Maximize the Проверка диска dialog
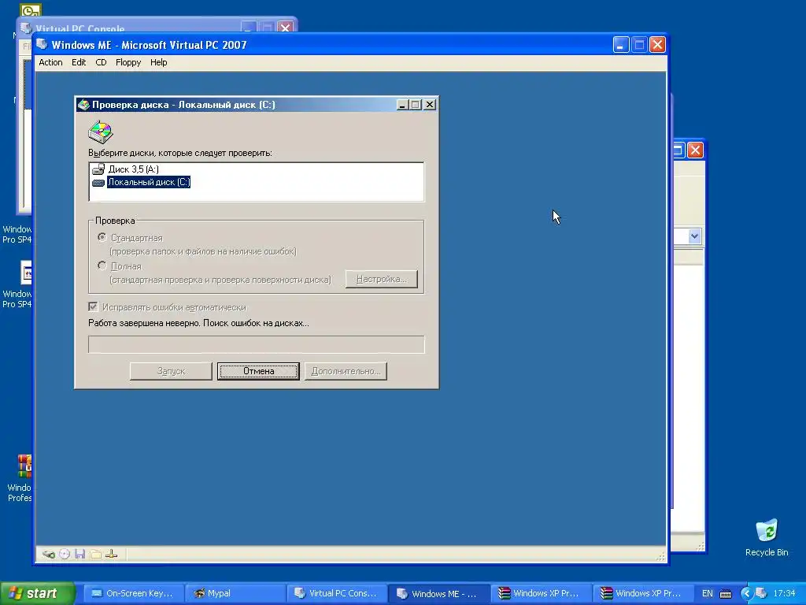Screen dimensions: 806x605 416,105
